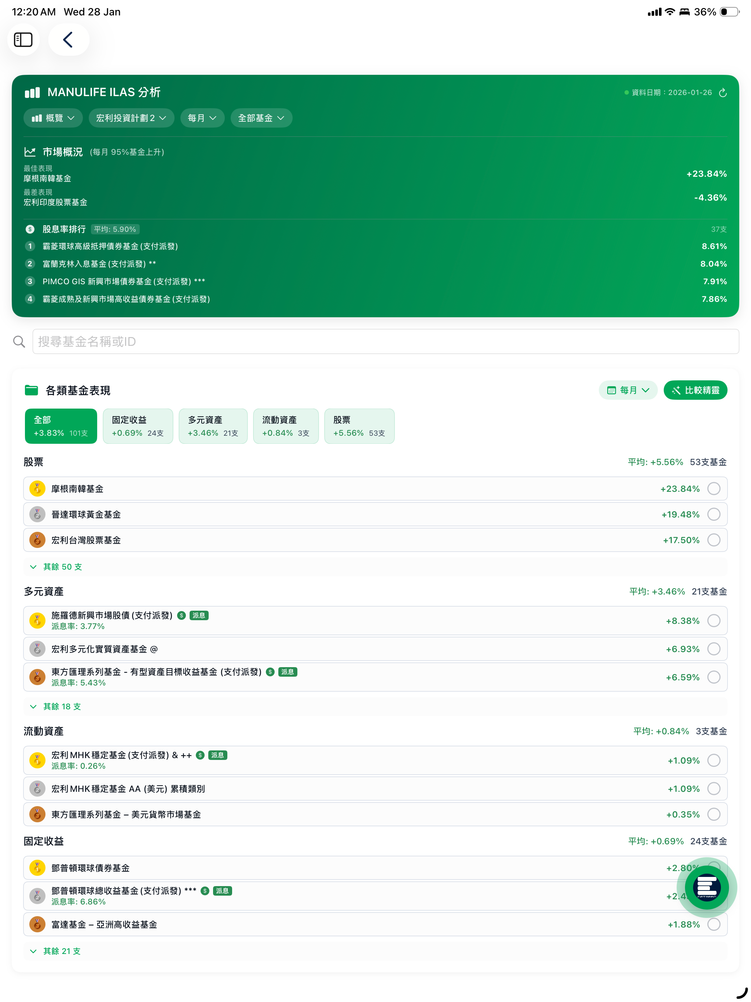Switch to the 股票 category tab
Image resolution: width=751 pixels, height=1002 pixels.
[x=359, y=426]
